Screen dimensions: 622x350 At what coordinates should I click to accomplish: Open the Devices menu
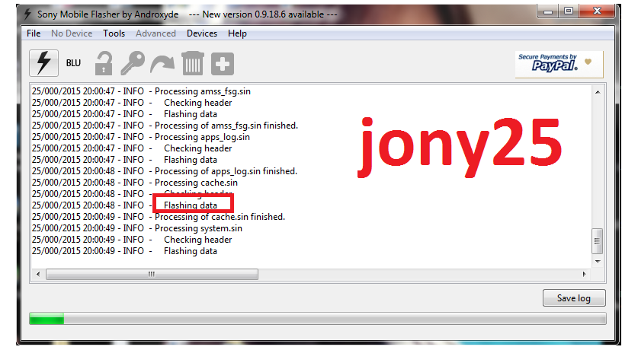[202, 33]
